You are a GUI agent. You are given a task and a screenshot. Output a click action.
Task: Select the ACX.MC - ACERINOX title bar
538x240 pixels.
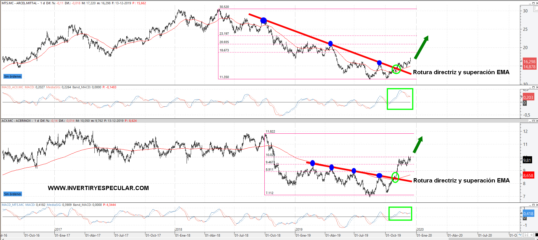(16, 121)
